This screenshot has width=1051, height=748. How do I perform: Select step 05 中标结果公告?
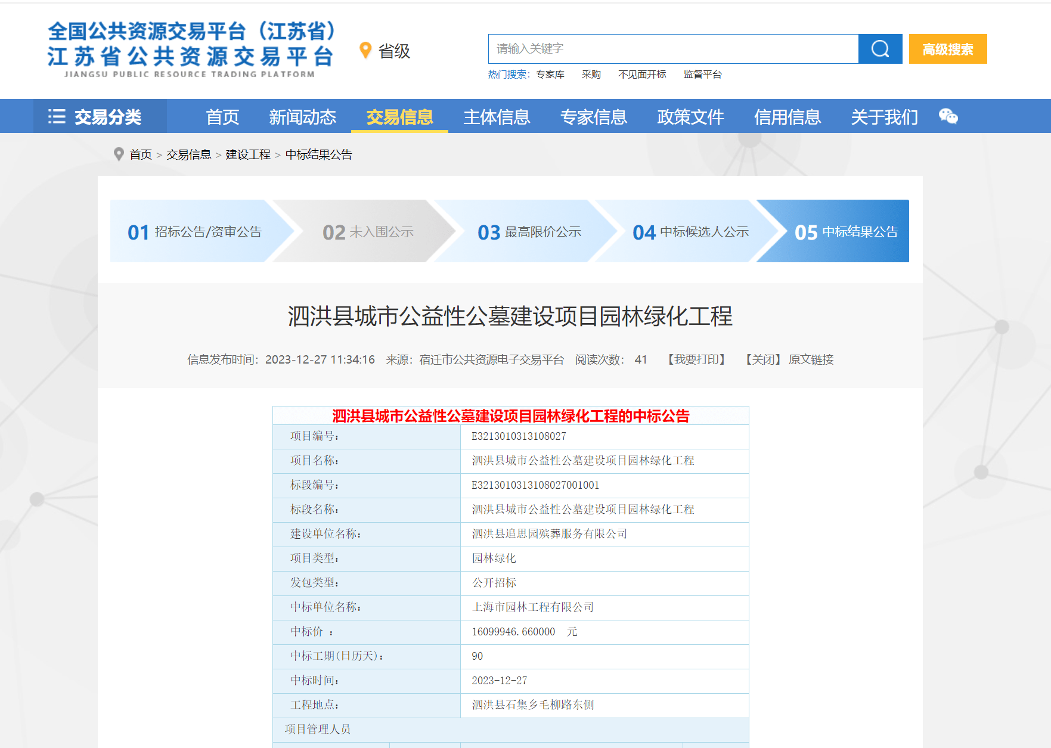point(846,231)
